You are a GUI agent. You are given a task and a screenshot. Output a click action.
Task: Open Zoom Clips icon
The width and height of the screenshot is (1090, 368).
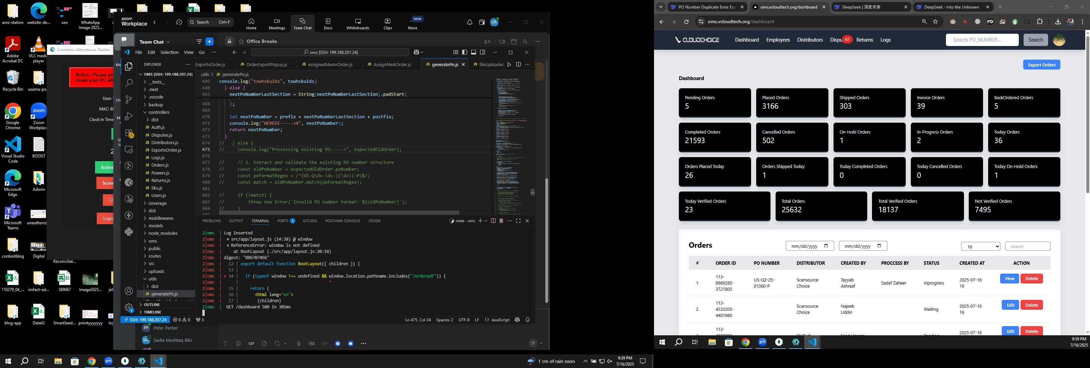point(388,24)
